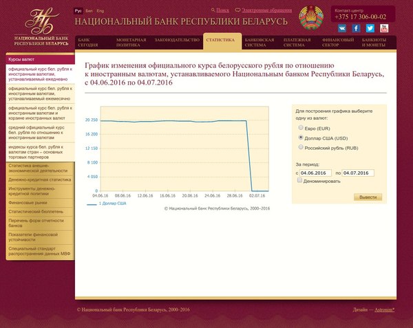The image size is (413, 328).
Task: Click the search magnifier icon
Action: click(213, 10)
